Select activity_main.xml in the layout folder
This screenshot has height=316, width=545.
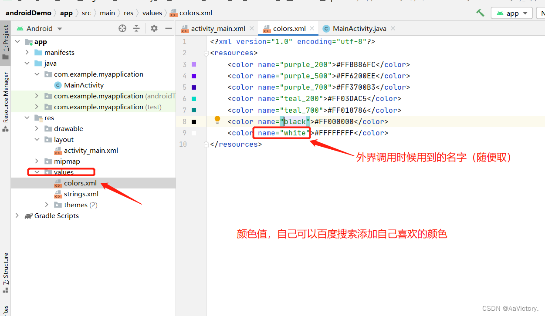pos(91,150)
